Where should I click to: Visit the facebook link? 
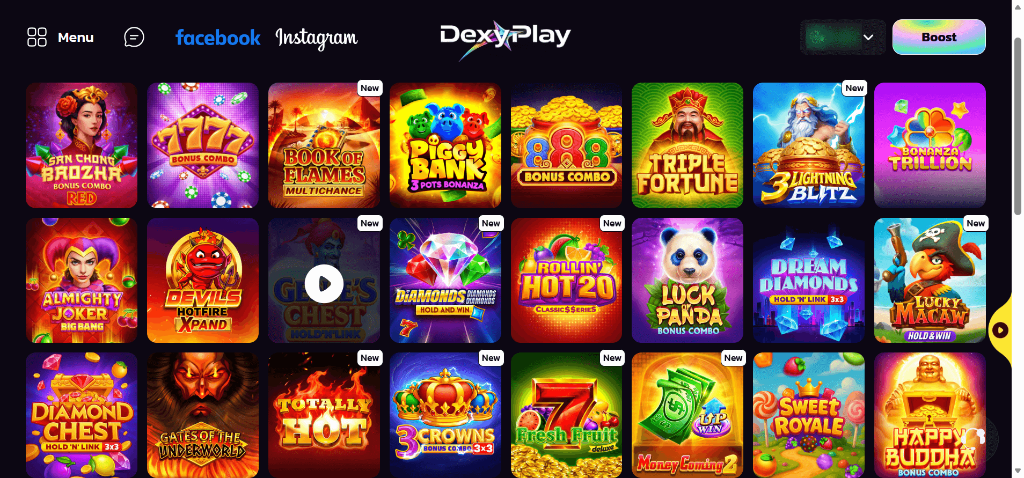218,38
